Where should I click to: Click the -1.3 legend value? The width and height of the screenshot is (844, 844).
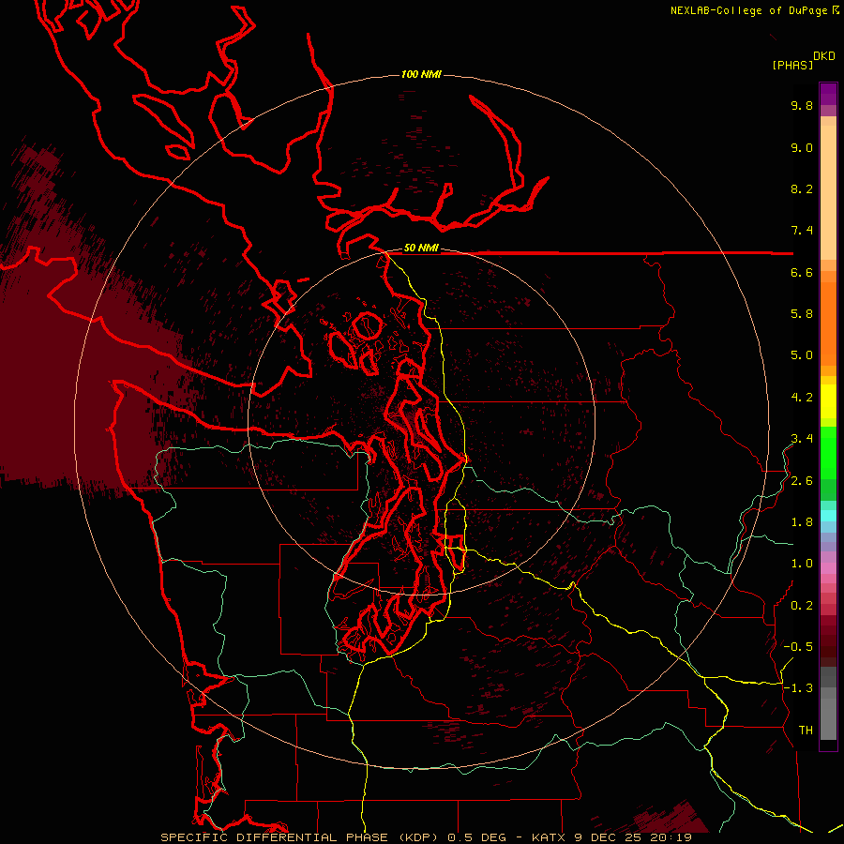pos(798,688)
